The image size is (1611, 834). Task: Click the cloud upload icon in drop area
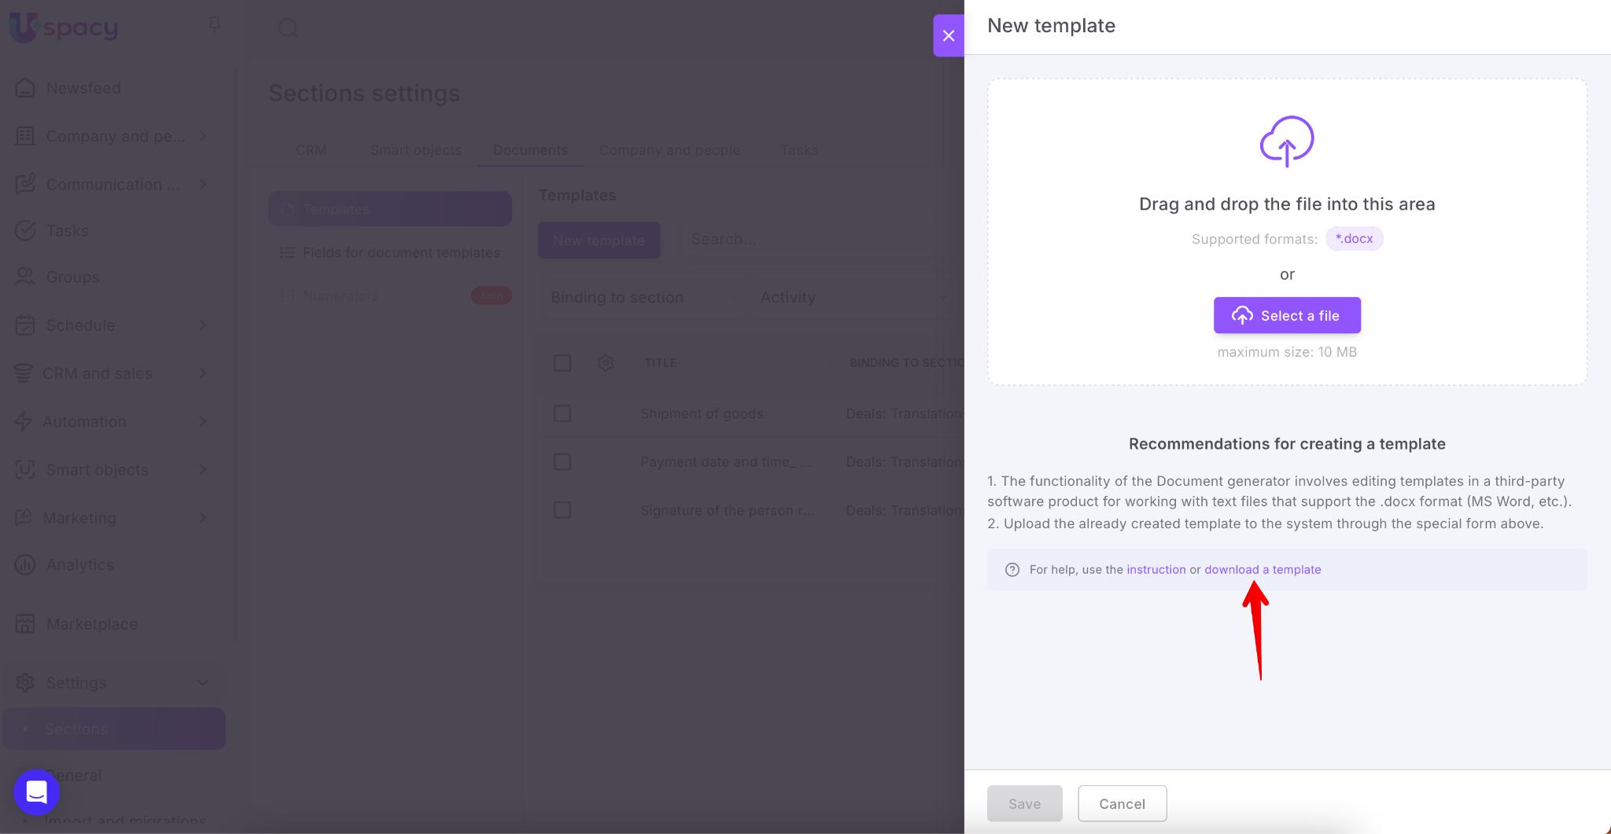tap(1287, 141)
